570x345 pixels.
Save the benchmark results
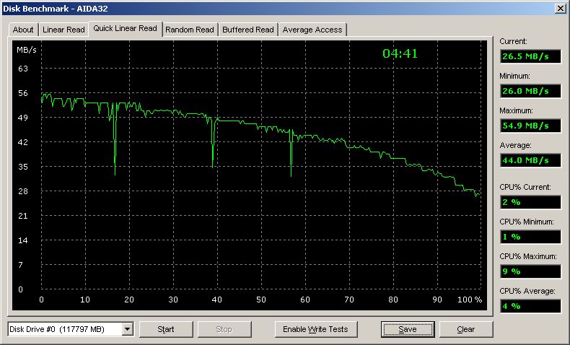408,329
